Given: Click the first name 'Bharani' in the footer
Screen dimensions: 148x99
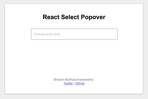Looking at the screenshot, I should [x=59, y=80].
